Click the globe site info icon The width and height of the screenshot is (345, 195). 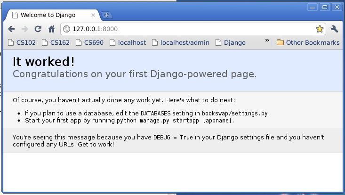pos(66,29)
